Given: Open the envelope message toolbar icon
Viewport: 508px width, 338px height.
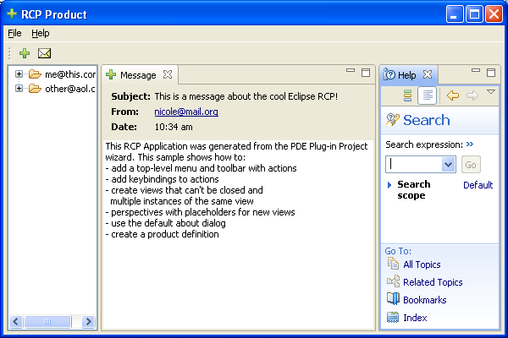Looking at the screenshot, I should pos(44,53).
